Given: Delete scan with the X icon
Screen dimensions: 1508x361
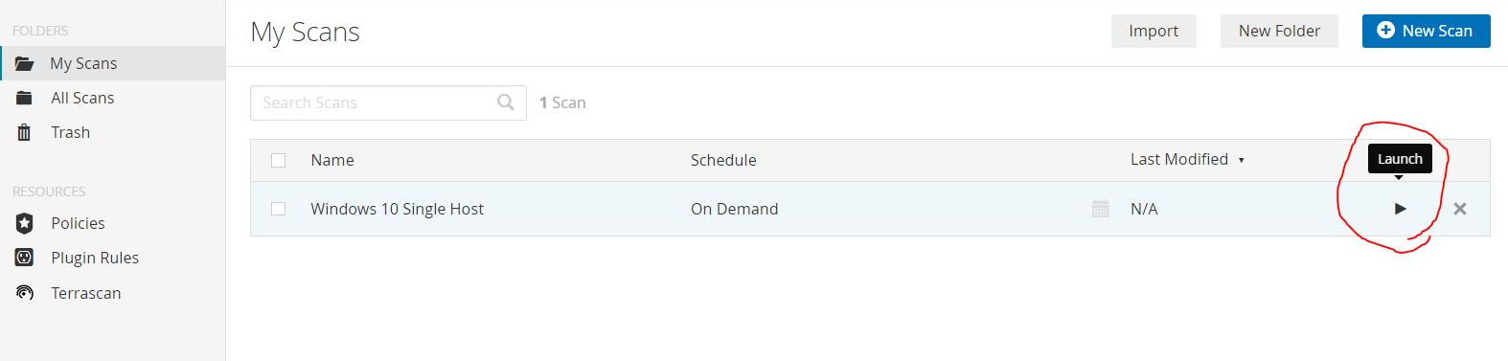Looking at the screenshot, I should (x=1459, y=209).
